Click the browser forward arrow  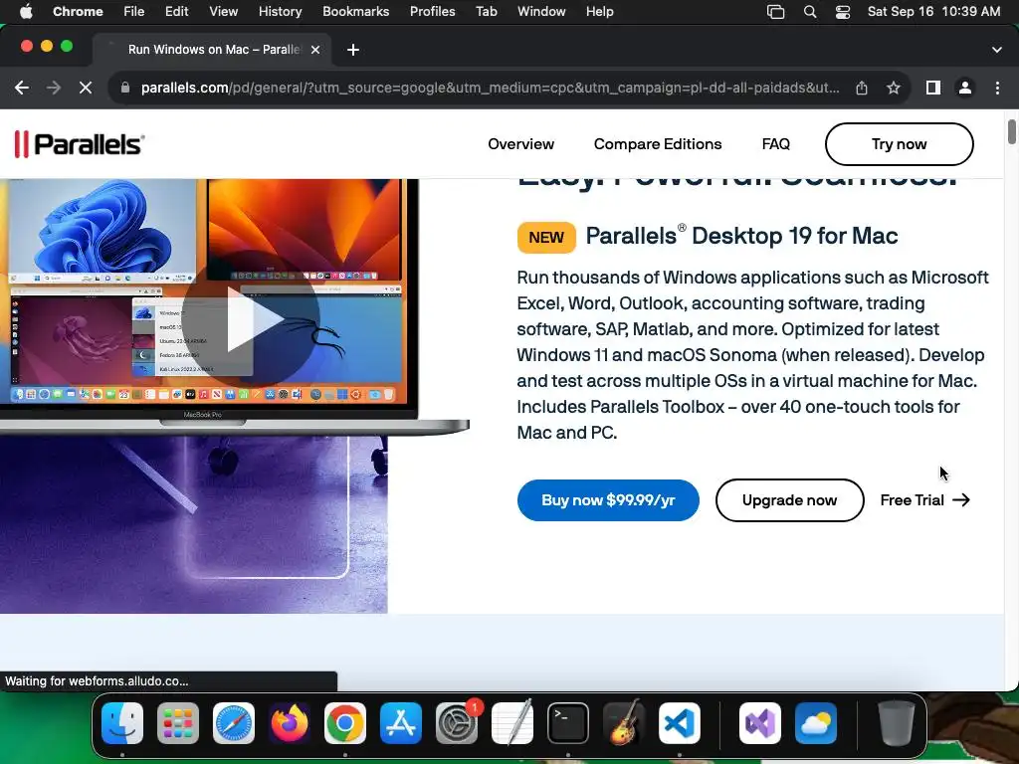click(x=54, y=88)
